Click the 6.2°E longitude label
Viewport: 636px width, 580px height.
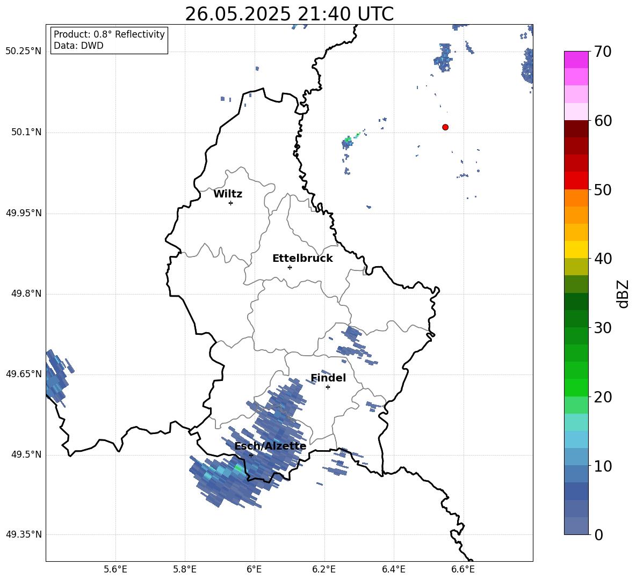pos(324,569)
